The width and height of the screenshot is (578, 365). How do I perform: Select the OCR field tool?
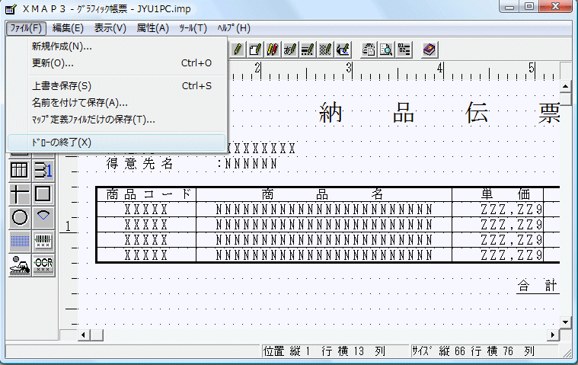[43, 265]
